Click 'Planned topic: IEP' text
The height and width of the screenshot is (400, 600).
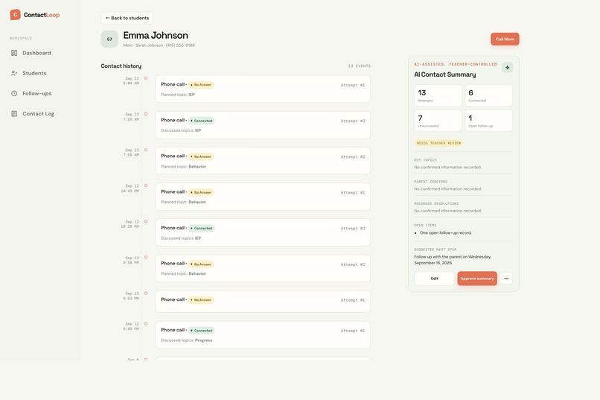[x=178, y=95]
